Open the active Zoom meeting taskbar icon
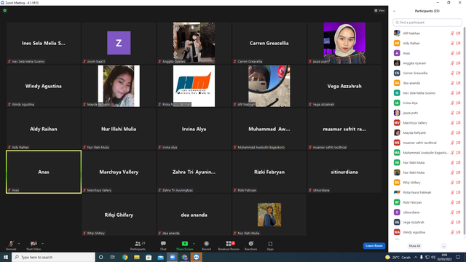 [173, 257]
